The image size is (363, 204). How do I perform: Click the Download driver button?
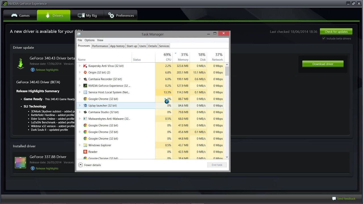tap(323, 64)
